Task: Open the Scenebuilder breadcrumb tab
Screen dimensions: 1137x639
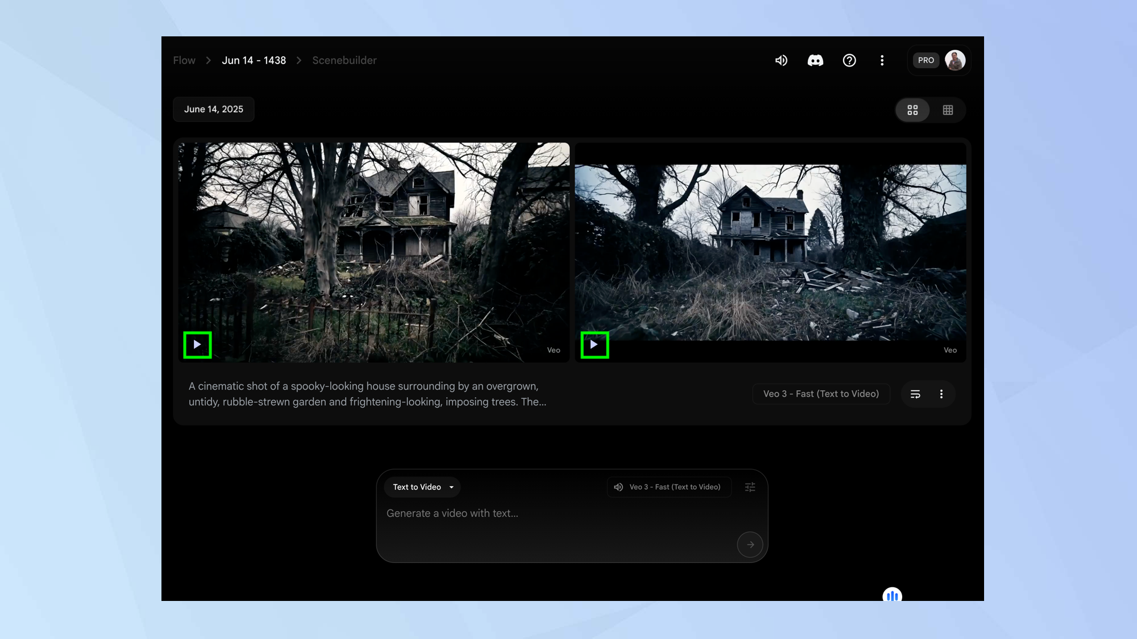Action: 344,60
